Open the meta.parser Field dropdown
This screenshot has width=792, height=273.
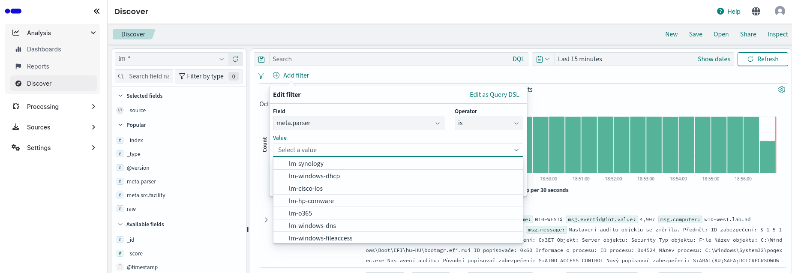pyautogui.click(x=358, y=123)
